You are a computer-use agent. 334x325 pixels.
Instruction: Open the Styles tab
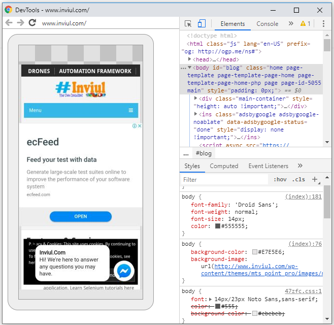pyautogui.click(x=192, y=166)
